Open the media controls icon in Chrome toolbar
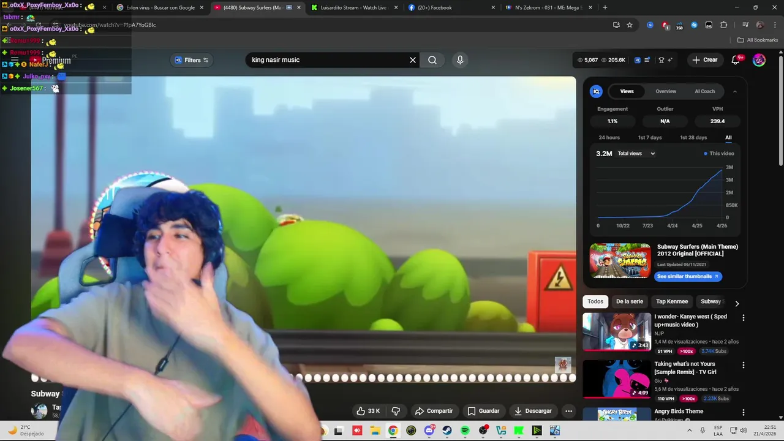Viewport: 784px width, 441px height. click(745, 25)
